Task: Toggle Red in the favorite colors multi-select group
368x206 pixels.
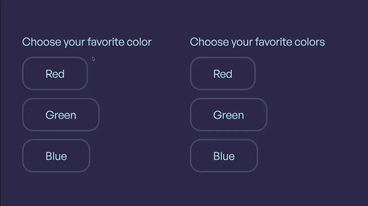Action: pyautogui.click(x=223, y=74)
